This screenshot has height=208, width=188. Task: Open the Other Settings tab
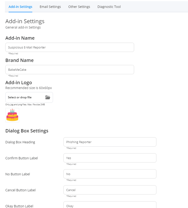pos(79,7)
